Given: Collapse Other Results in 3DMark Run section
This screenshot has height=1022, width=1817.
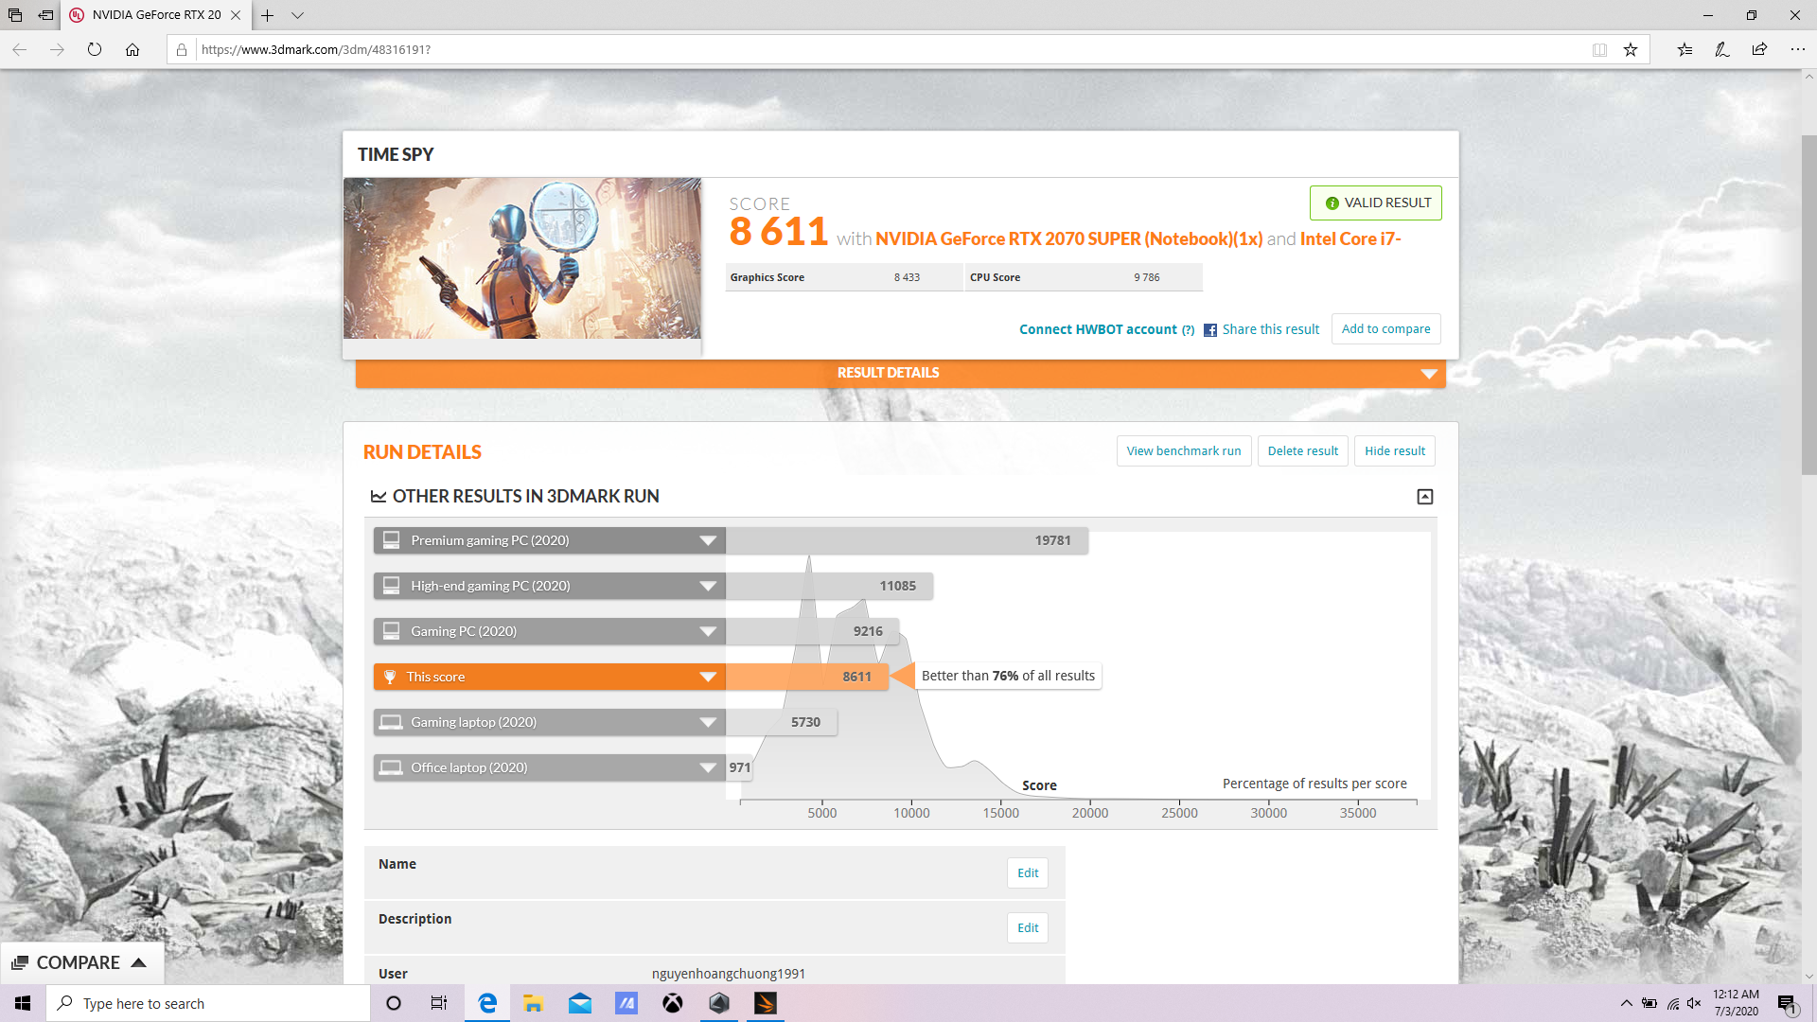Looking at the screenshot, I should pos(1424,497).
